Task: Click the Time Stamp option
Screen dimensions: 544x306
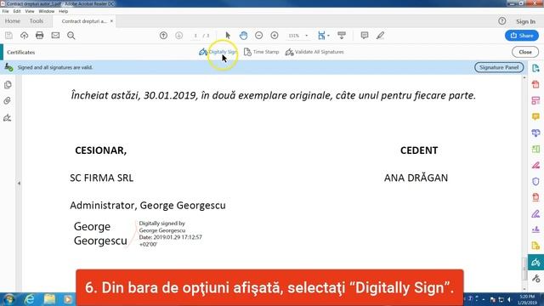Action: click(x=262, y=52)
